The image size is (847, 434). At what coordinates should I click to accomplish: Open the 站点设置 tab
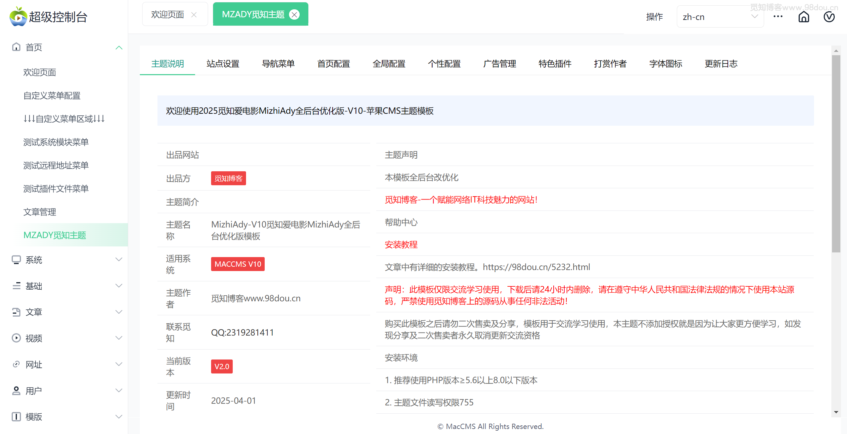coord(223,64)
